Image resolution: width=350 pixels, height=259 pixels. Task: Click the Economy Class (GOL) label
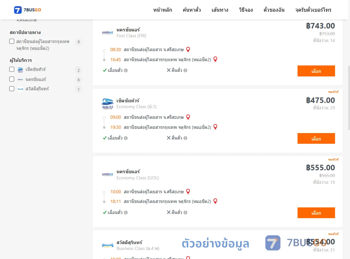pos(137,178)
